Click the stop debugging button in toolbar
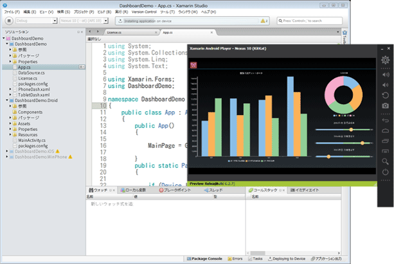The width and height of the screenshot is (394, 264). (x=9, y=21)
